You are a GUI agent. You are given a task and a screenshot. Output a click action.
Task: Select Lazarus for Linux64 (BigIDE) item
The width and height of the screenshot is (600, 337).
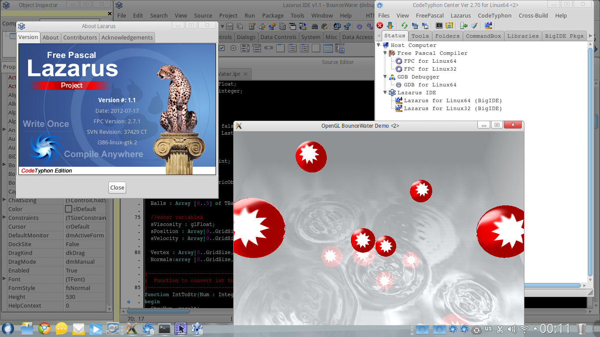click(453, 100)
